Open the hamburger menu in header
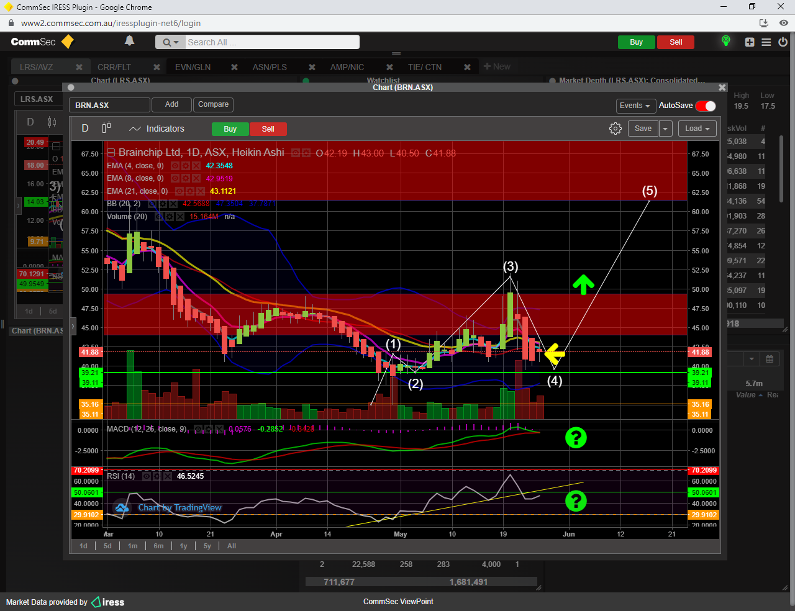 tap(766, 42)
